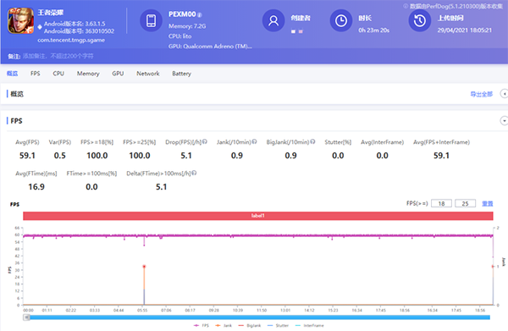Click the Honor of Kings game icon
Image resolution: width=508 pixels, height=331 pixels.
click(x=20, y=20)
